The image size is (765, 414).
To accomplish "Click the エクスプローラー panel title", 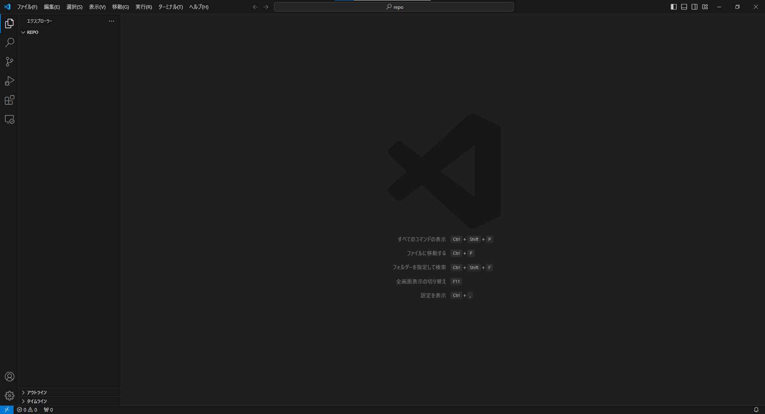I will pyautogui.click(x=39, y=21).
